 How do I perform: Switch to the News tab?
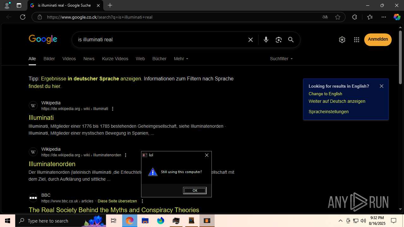pos(89,59)
